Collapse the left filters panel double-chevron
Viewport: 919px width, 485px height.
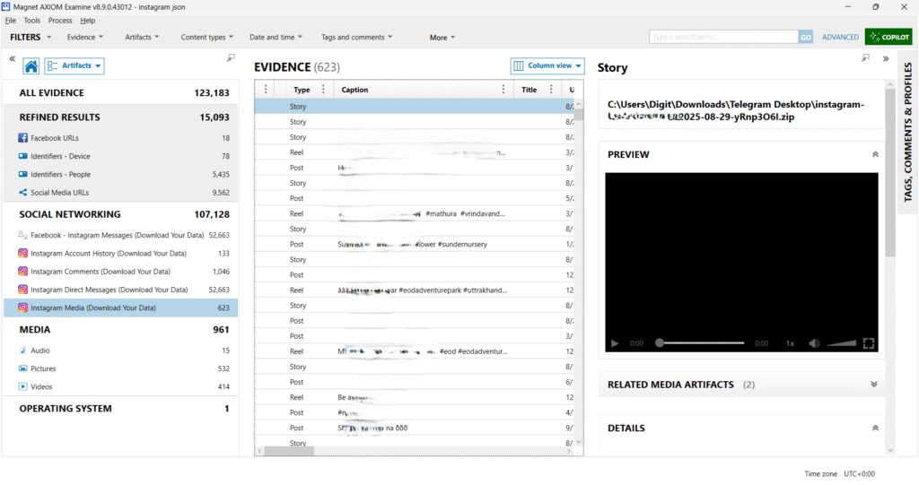click(x=13, y=58)
